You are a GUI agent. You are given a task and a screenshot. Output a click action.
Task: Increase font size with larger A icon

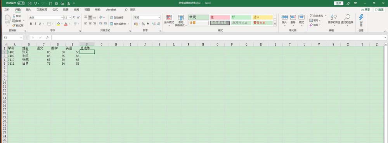(74, 17)
